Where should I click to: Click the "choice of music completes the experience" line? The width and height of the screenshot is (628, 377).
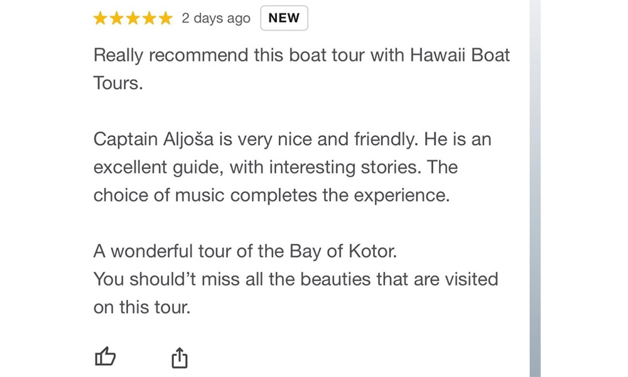271,195
